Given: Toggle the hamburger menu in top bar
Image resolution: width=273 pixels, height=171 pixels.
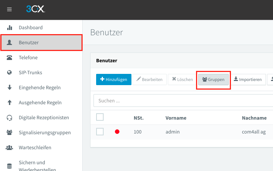Looking at the screenshot, I should [9, 9].
